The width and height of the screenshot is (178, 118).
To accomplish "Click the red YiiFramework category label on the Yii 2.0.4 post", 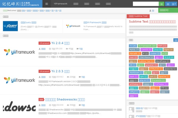I will (44, 43).
